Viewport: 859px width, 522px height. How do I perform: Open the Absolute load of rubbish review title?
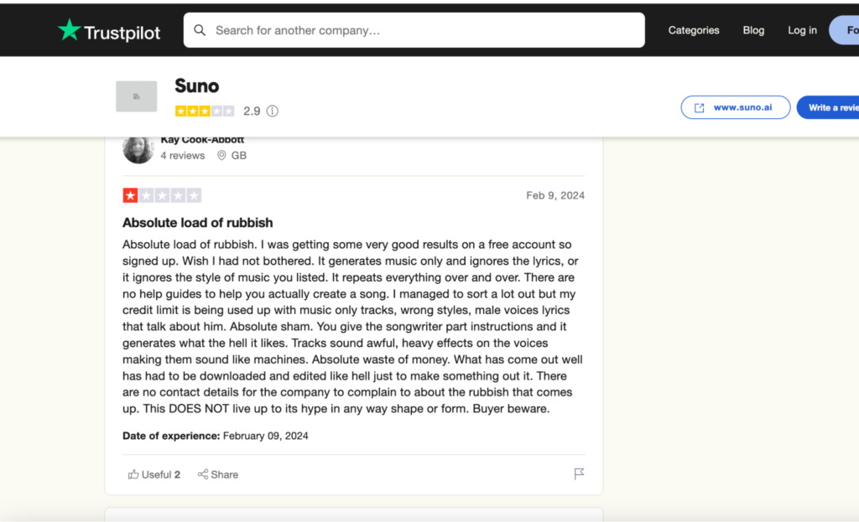[x=197, y=223]
